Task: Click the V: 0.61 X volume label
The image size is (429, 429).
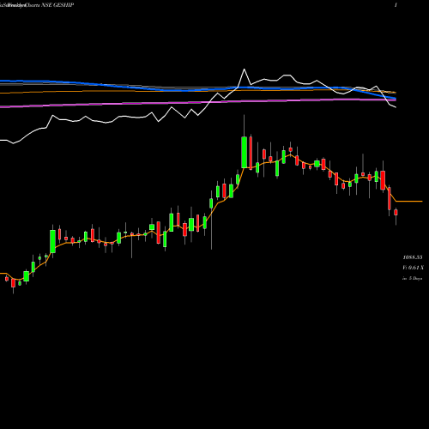Action: tap(413, 268)
